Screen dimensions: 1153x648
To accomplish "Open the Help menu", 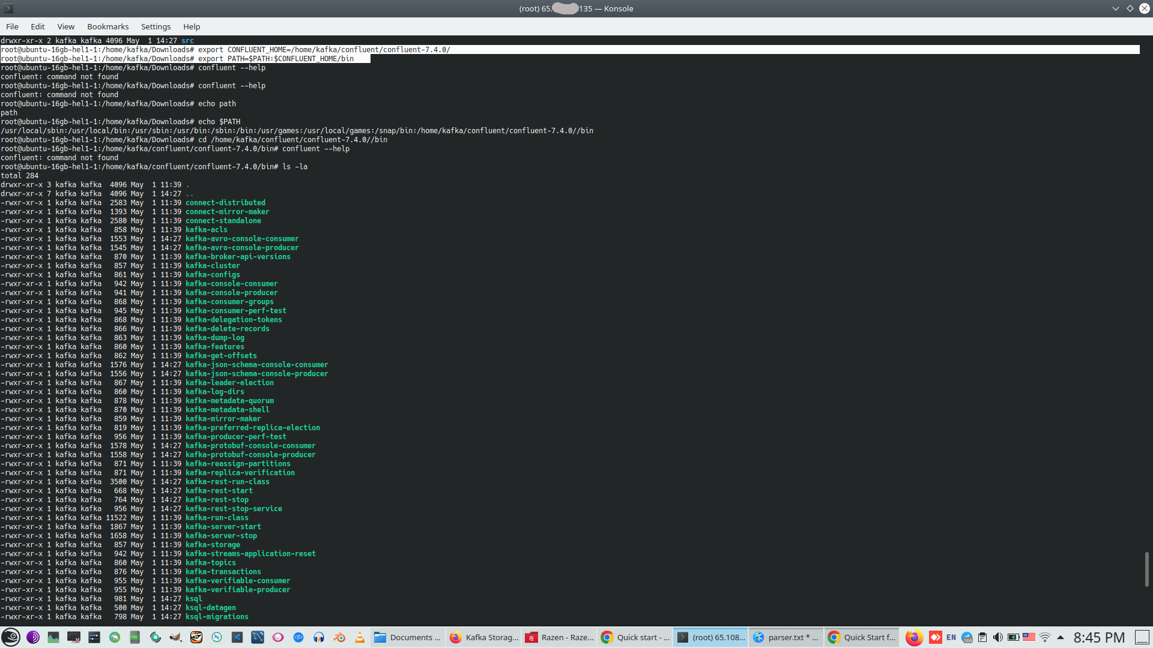I will tap(192, 26).
